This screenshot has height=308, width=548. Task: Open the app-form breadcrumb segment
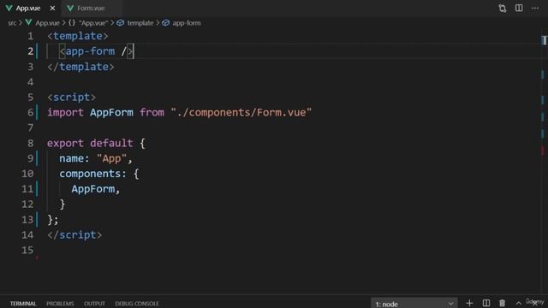point(187,23)
